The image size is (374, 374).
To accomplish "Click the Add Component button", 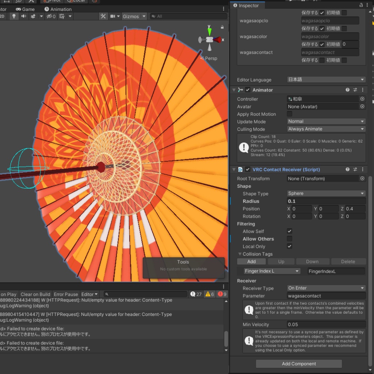I will tap(299, 364).
